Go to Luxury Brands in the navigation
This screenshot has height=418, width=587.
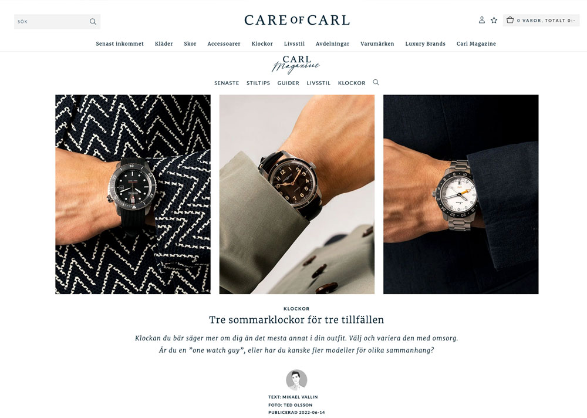[x=425, y=44]
